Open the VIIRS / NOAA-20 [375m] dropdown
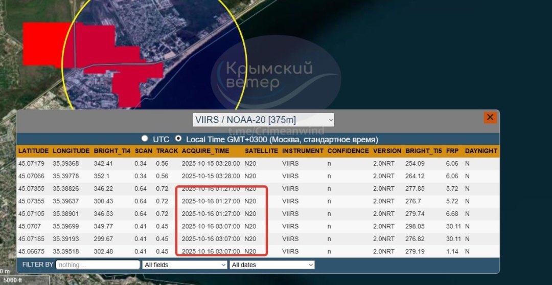 tap(264, 120)
